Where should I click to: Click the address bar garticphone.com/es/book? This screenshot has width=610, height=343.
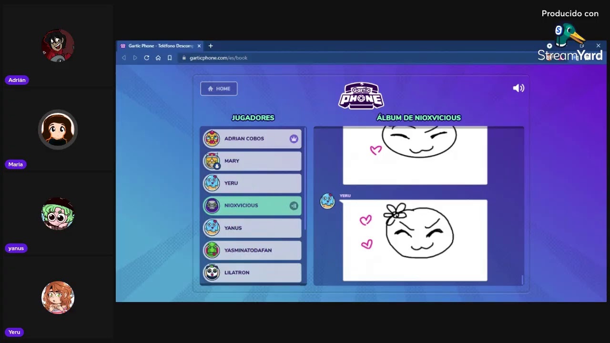tap(218, 58)
